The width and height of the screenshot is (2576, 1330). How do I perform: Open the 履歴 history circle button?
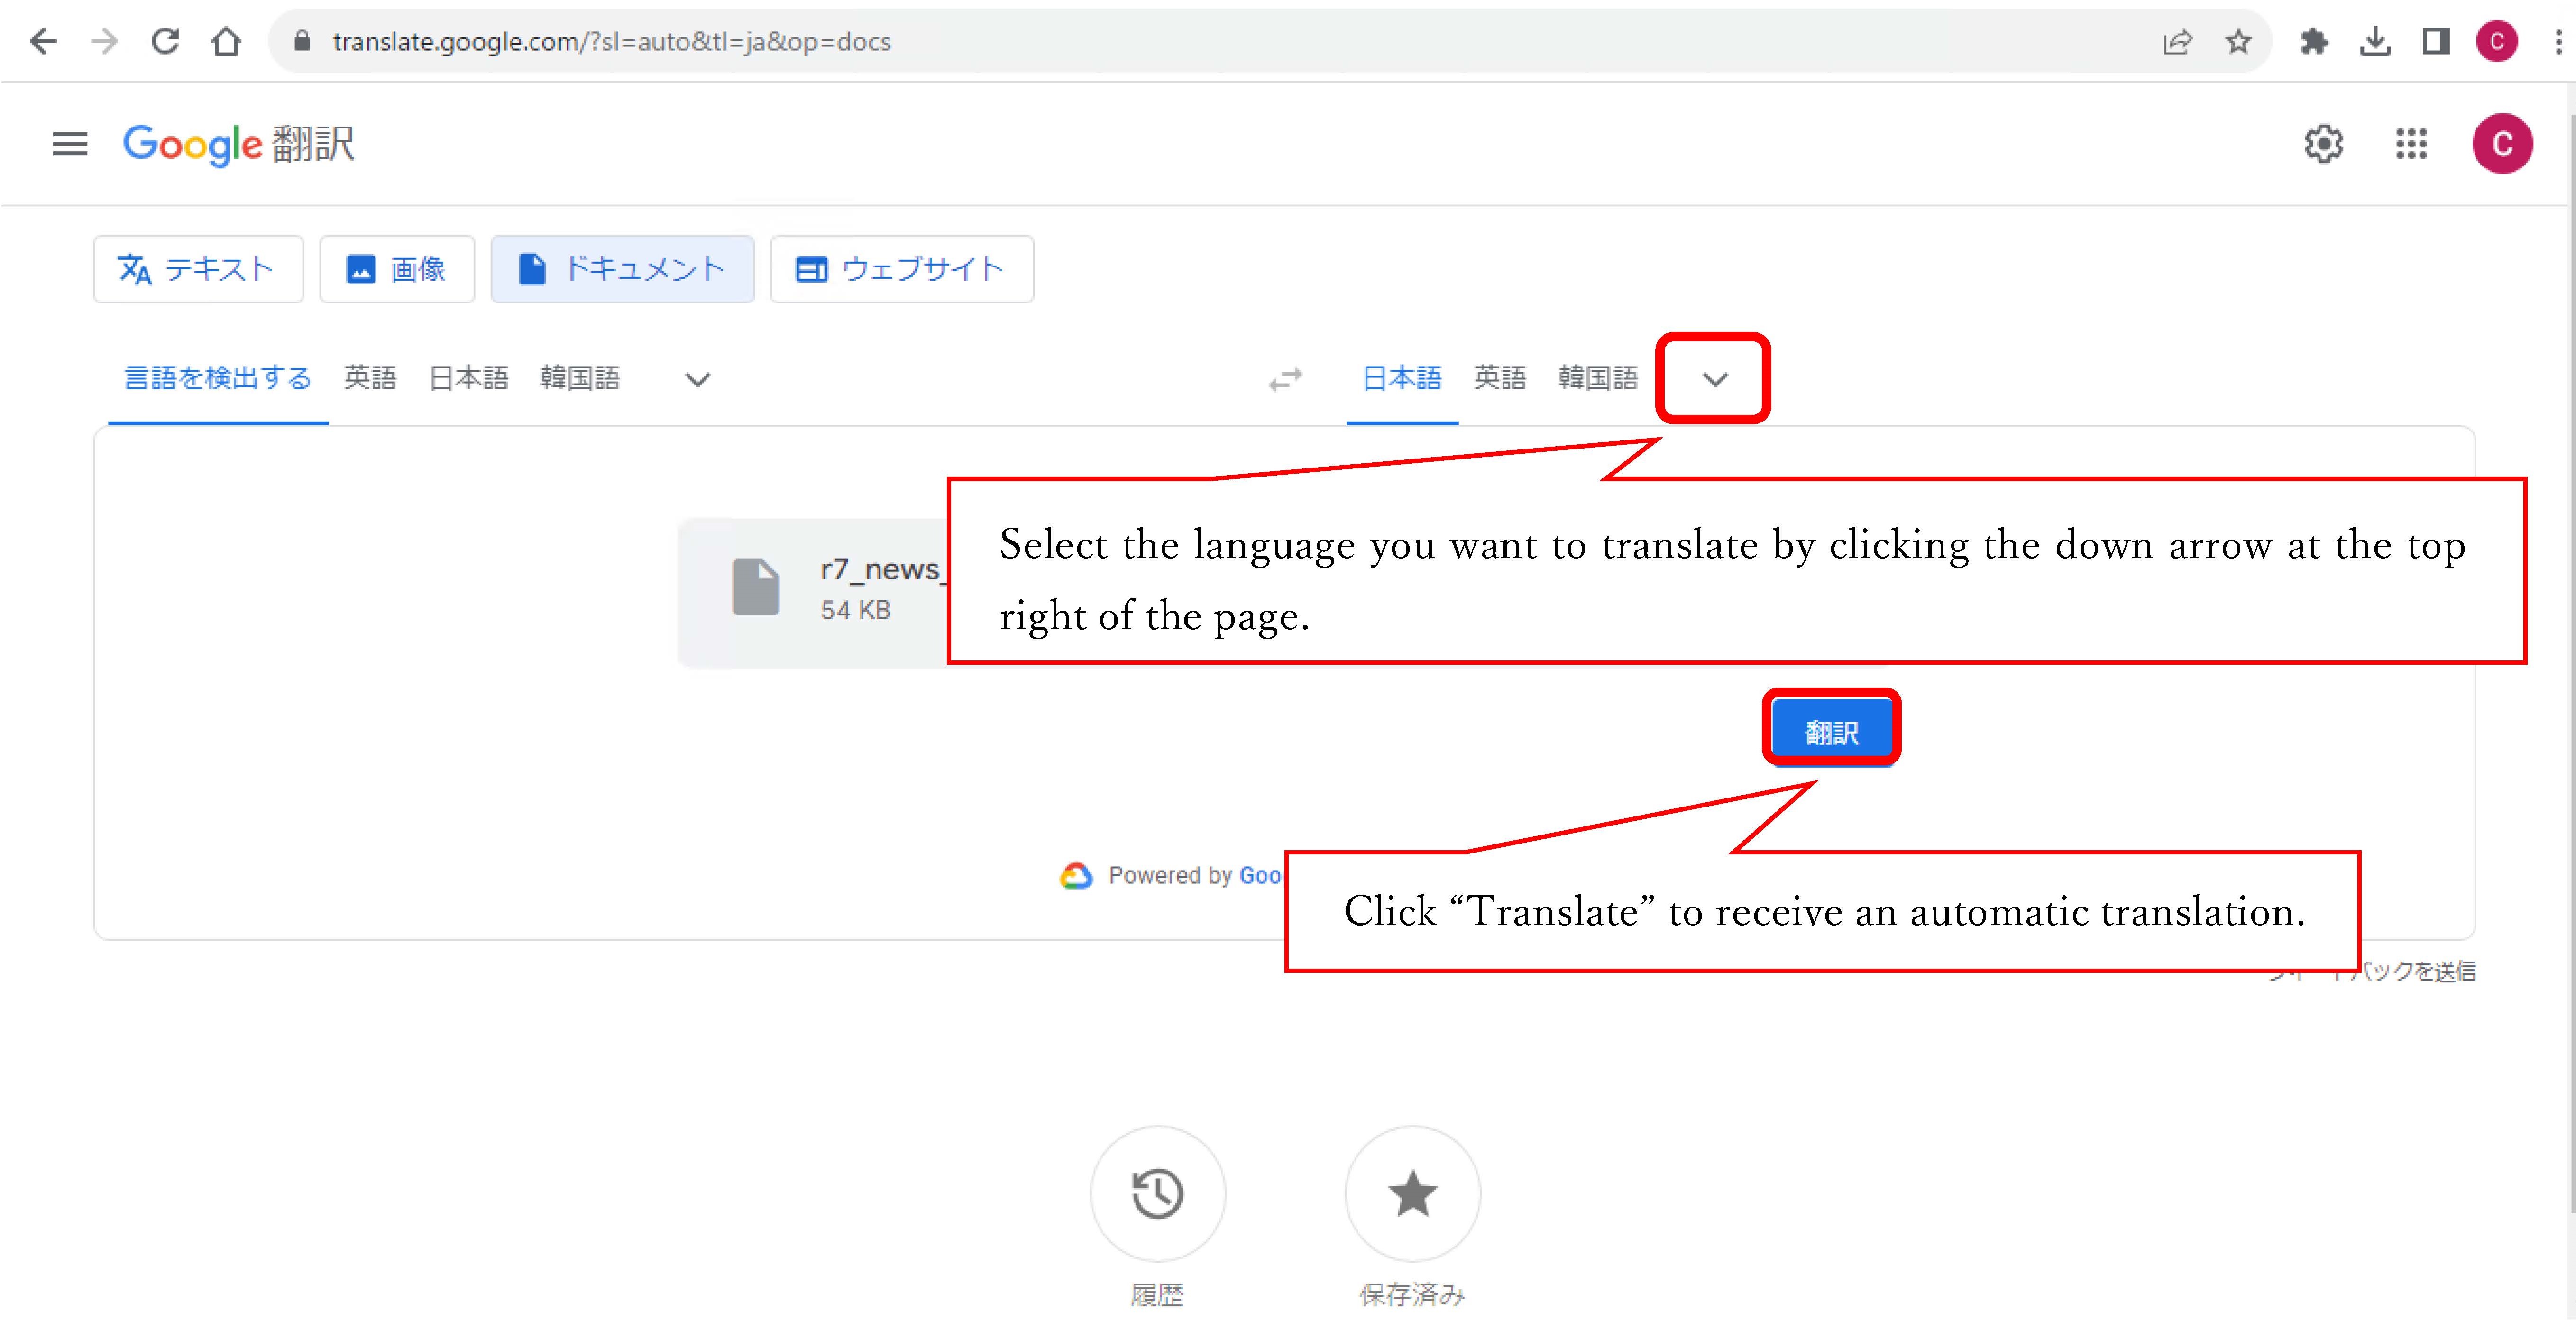coord(1157,1193)
